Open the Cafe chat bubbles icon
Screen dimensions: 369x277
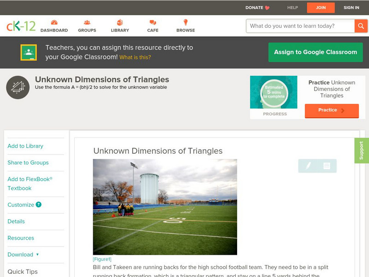pyautogui.click(x=153, y=22)
